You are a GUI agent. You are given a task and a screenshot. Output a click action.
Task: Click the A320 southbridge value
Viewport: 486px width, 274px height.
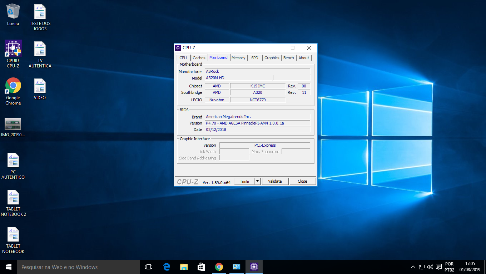(x=258, y=92)
